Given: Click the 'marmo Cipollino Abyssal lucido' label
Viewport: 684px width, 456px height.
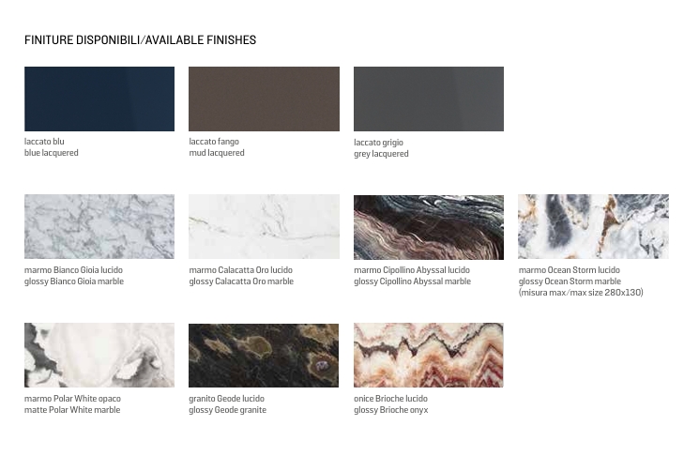Looking at the screenshot, I should click(412, 270).
